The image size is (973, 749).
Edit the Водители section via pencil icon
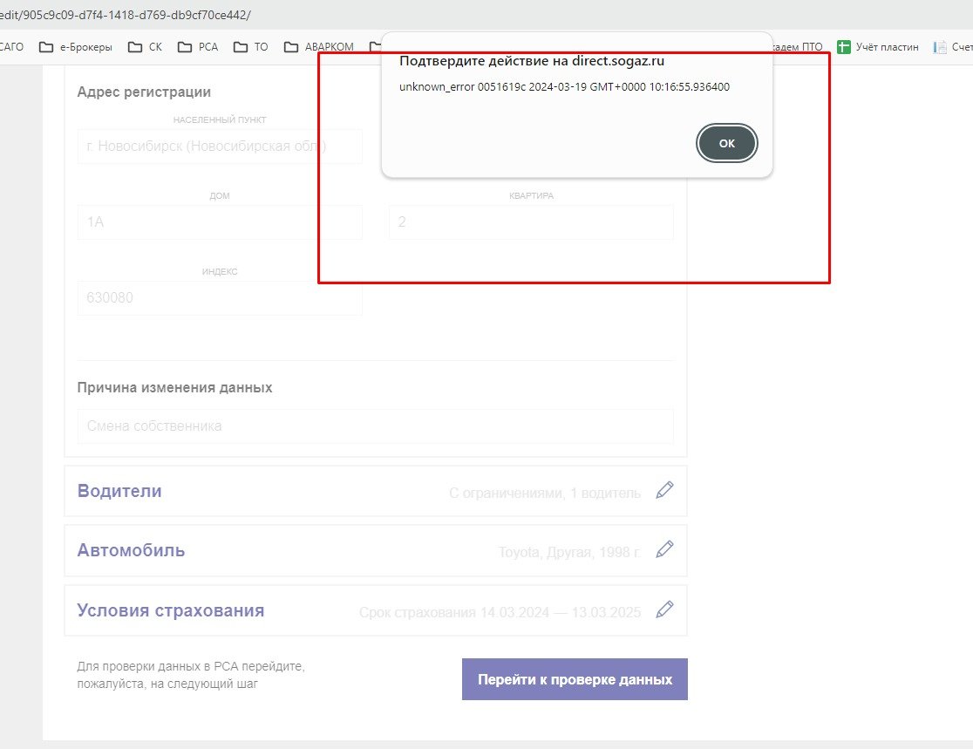point(664,490)
